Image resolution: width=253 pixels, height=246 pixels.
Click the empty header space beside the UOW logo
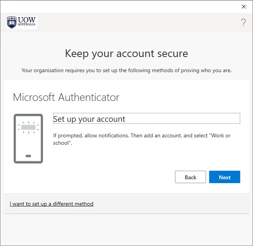tap(136, 23)
